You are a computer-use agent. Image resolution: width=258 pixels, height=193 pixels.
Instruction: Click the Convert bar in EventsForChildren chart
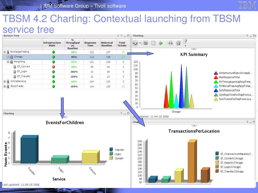pyautogui.click(x=91, y=157)
